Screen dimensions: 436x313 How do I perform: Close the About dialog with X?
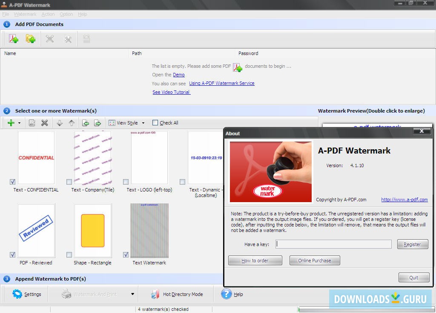[x=422, y=131]
